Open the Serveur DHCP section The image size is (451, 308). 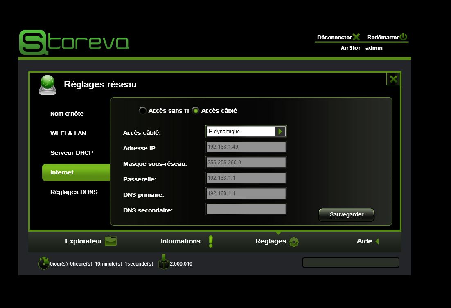(x=72, y=153)
